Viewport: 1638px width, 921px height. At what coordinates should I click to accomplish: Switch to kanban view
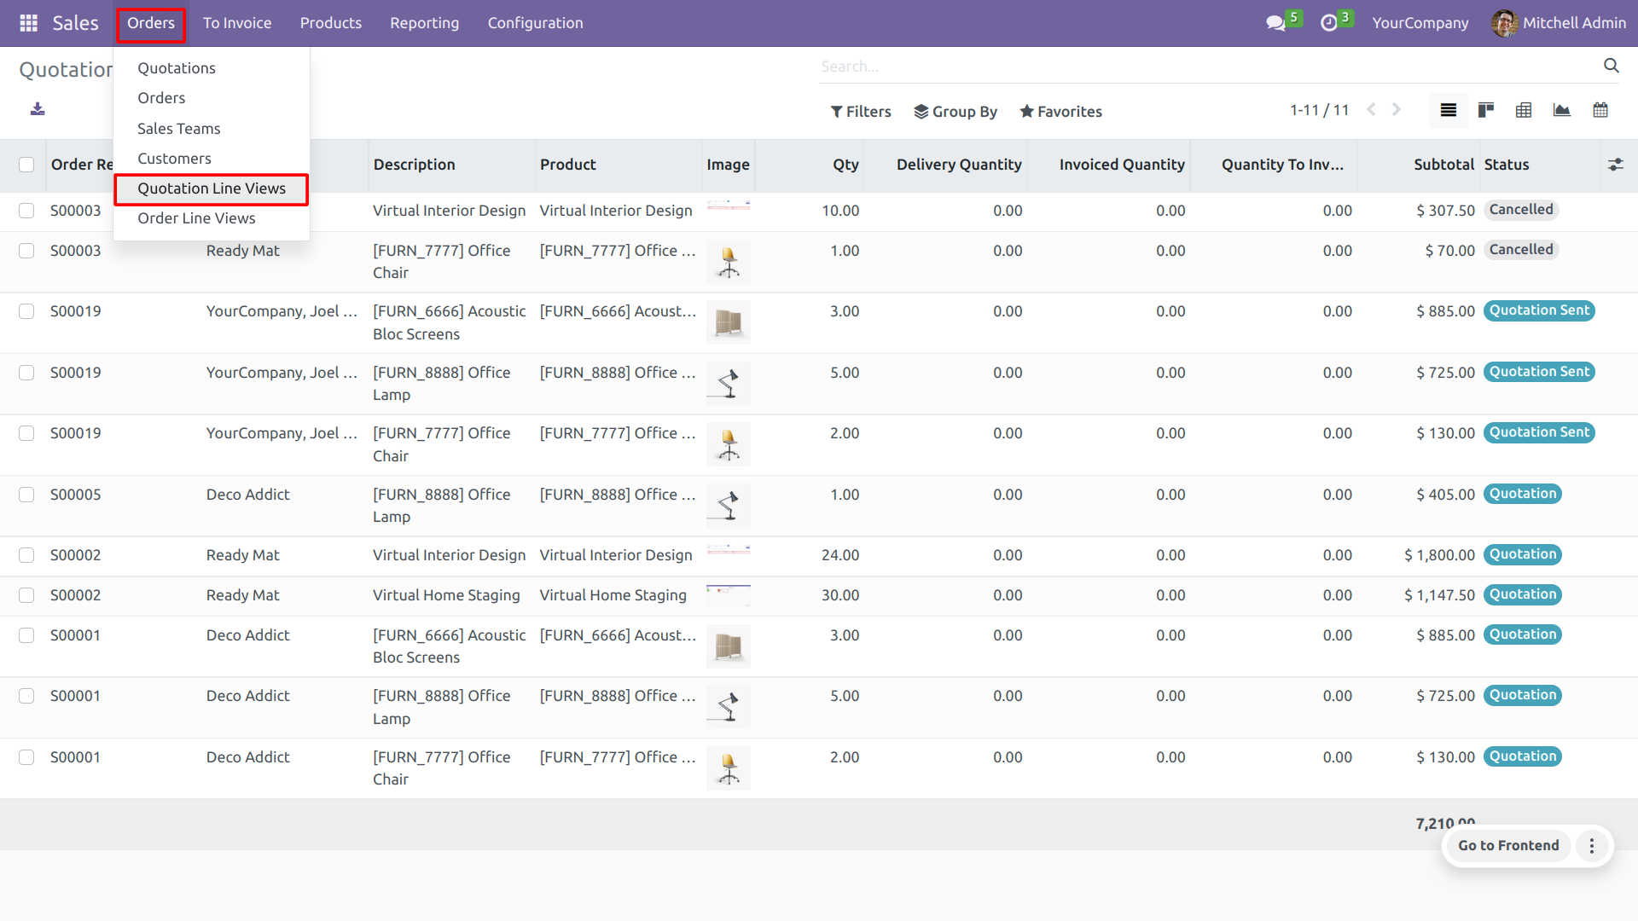(1486, 110)
